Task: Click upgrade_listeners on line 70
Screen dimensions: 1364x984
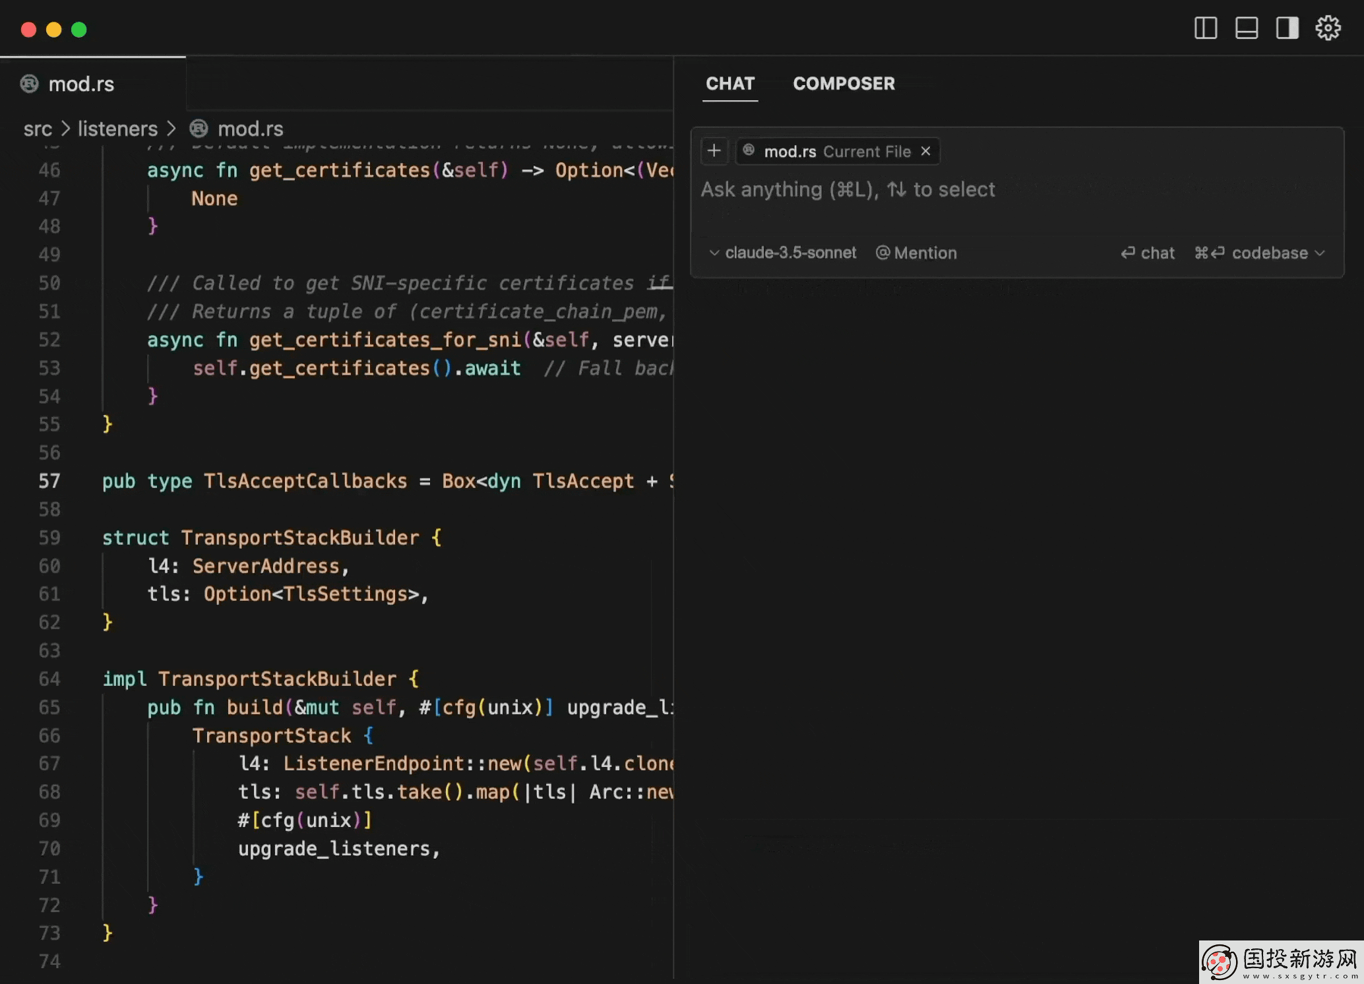Action: (334, 849)
